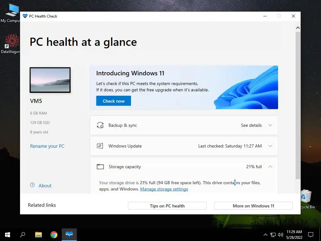Click the Windows Update refresh icon

100,146
